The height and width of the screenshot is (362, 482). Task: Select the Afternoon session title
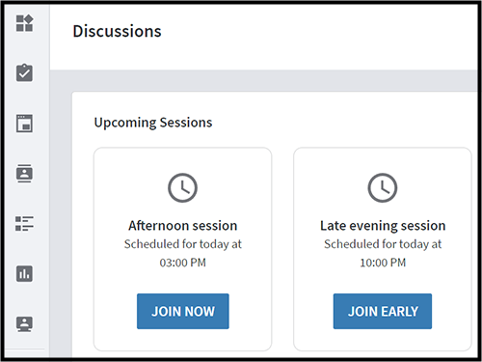pos(183,226)
